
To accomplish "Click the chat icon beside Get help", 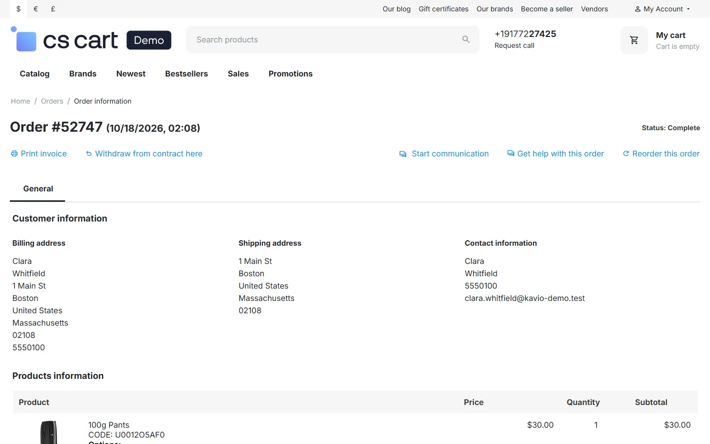I will (x=511, y=153).
